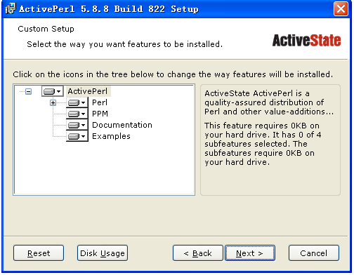Go back with the Back button
The image size is (354, 275).
198,253
